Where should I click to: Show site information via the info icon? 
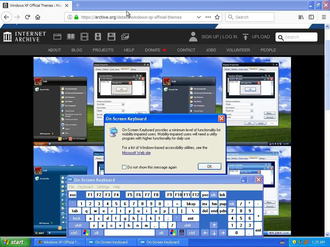coord(70,17)
